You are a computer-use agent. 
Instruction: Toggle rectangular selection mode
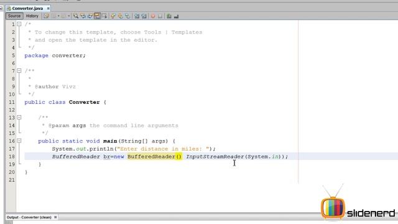pos(104,16)
